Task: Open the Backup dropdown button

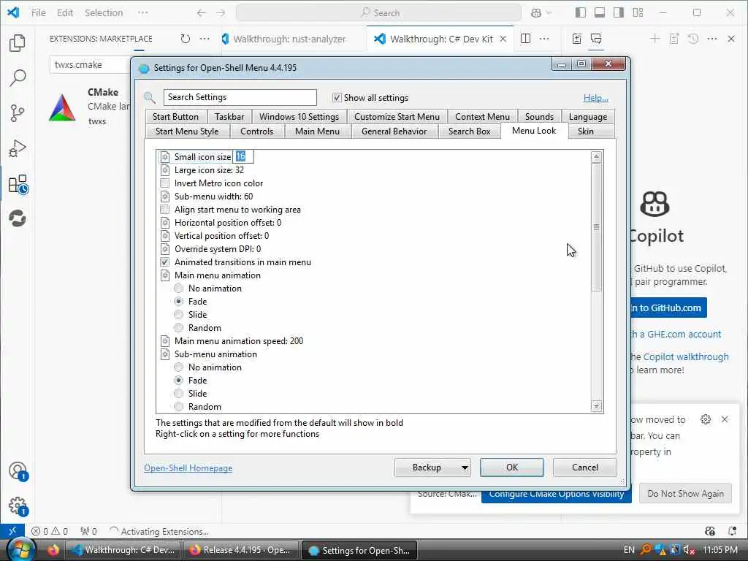Action: point(432,467)
